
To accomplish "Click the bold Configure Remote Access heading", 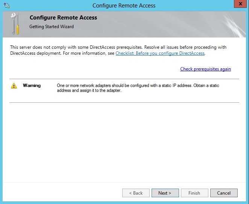I will [63, 18].
